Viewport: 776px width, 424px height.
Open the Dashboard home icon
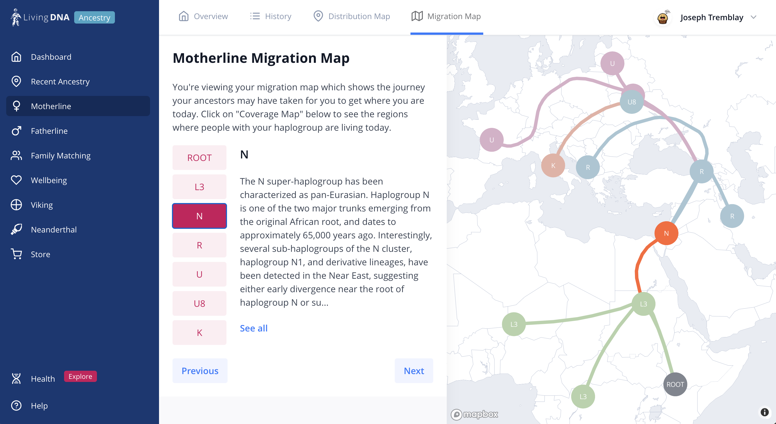point(16,57)
